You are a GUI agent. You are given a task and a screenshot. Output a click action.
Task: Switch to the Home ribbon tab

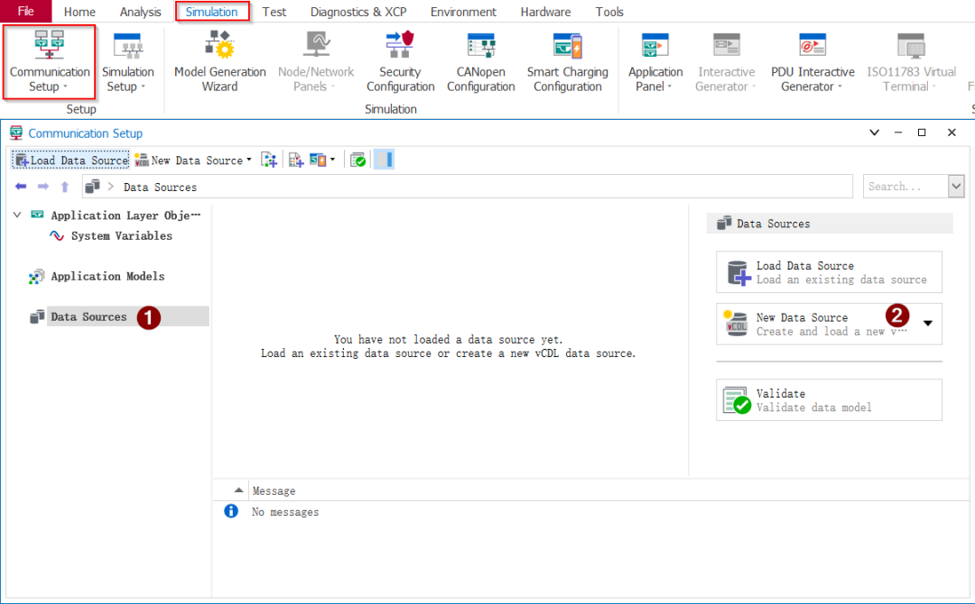(79, 12)
